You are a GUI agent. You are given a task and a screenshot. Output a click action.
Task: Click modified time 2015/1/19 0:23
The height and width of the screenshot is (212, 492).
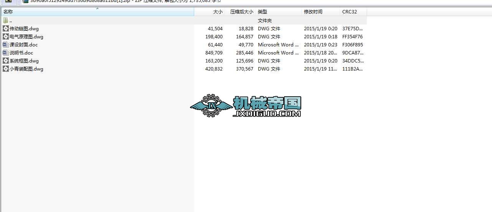coord(320,45)
